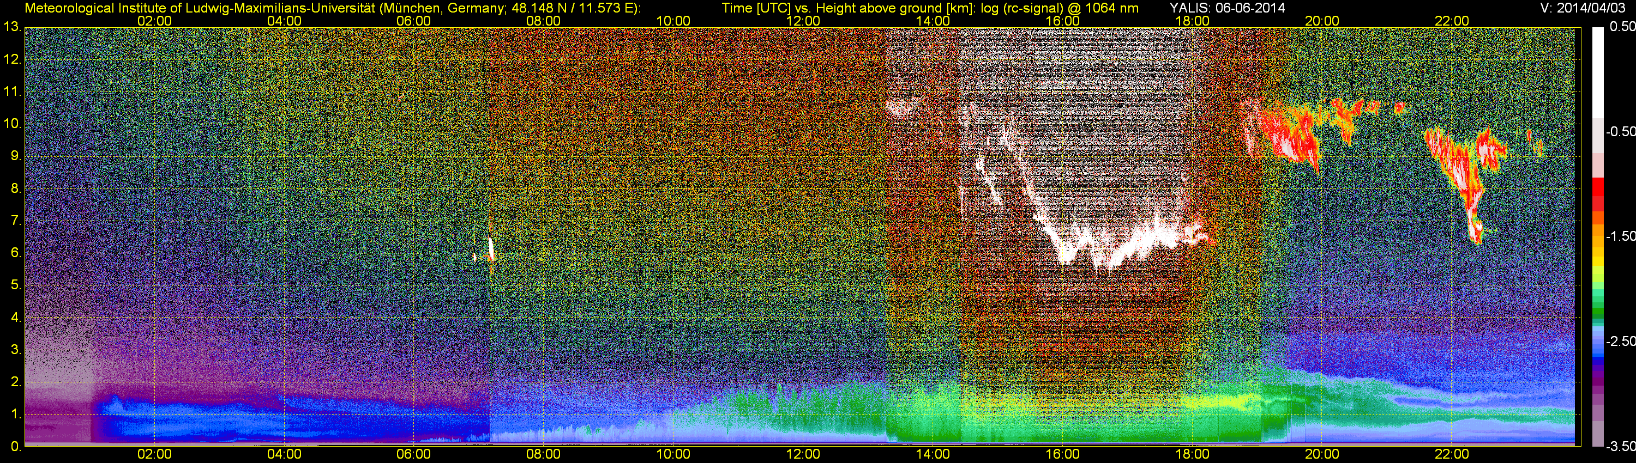Click the 1. height axis label
1636x463 pixels.
tap(16, 414)
